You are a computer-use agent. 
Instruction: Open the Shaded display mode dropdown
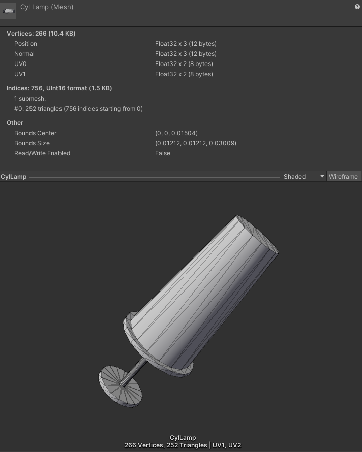click(304, 177)
